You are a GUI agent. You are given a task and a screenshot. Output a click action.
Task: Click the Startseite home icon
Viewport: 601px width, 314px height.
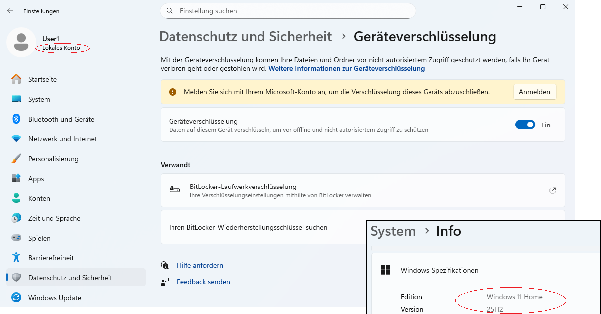tap(16, 79)
